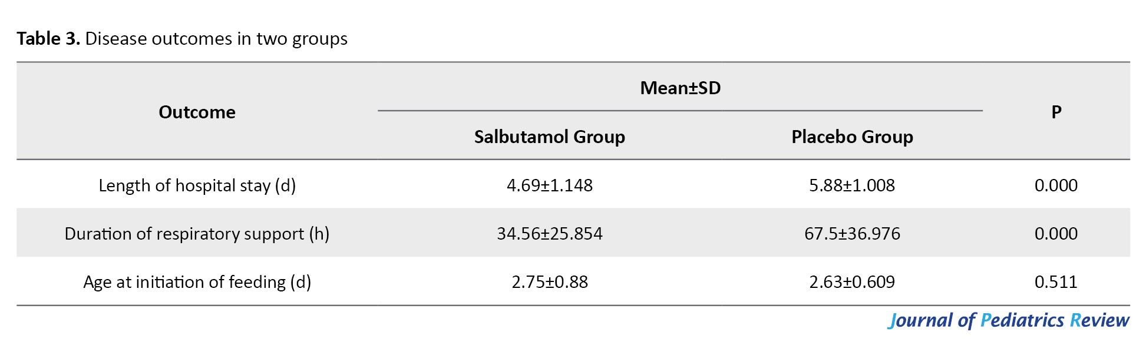The width and height of the screenshot is (1146, 345).
Task: Click the "Mean±SD" header cell
Action: pos(680,88)
